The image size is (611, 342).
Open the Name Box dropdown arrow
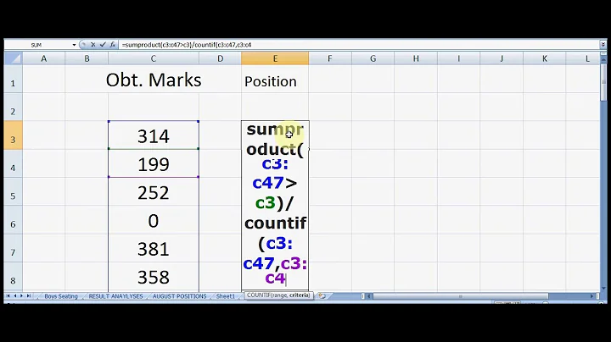74,45
